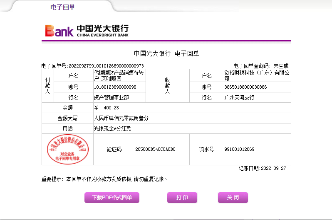
Task: Select the serial number 991001012669
Action: tap(239, 149)
